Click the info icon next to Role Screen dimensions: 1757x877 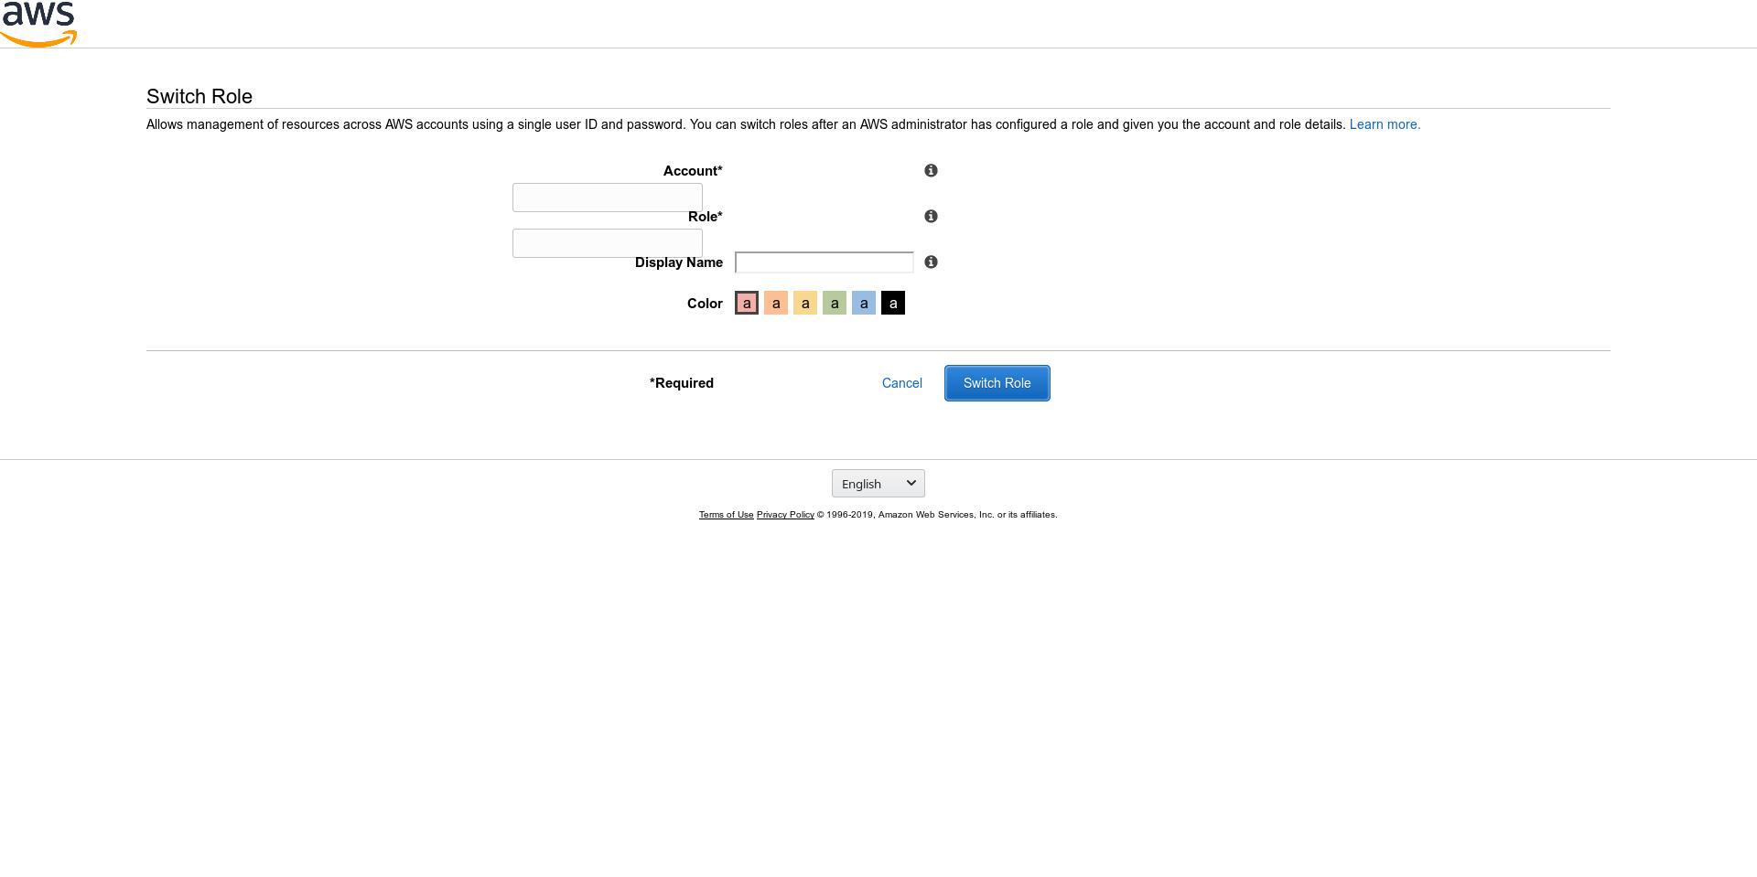931,217
